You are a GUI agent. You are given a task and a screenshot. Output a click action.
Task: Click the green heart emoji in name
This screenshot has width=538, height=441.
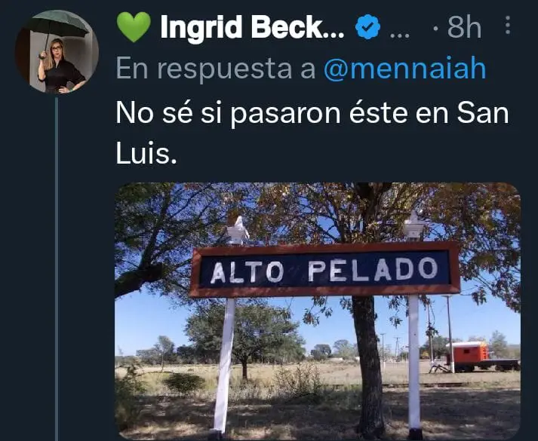[x=134, y=27]
